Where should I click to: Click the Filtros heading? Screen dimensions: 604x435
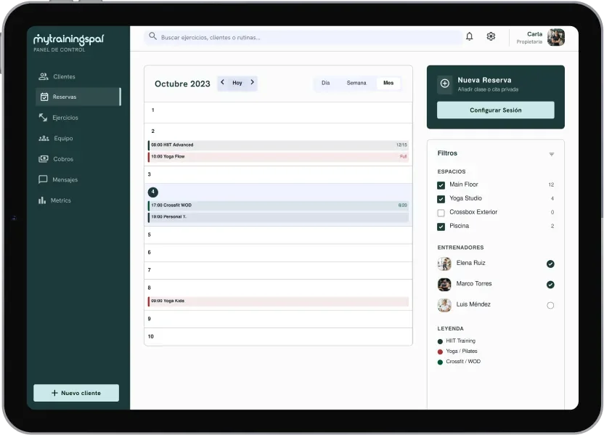pos(447,153)
